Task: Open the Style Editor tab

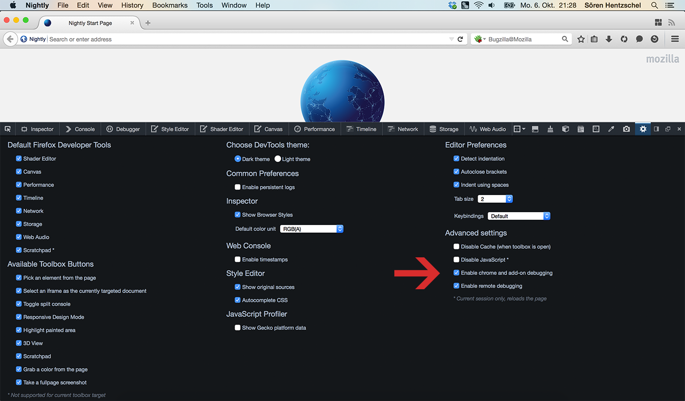Action: pos(170,129)
